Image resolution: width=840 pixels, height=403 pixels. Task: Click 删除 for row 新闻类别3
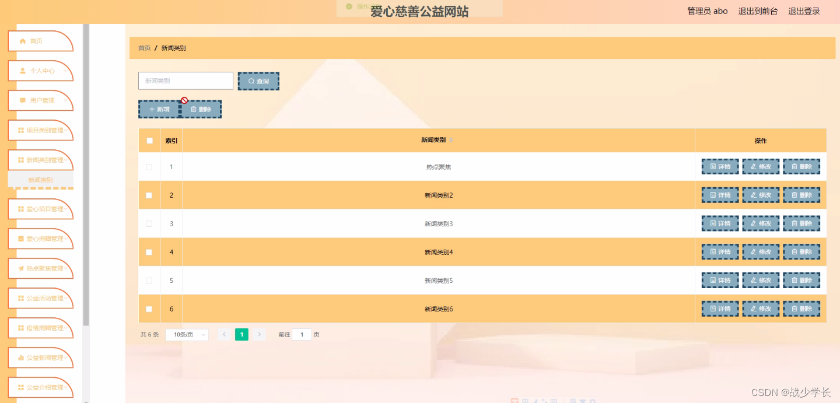click(x=801, y=223)
